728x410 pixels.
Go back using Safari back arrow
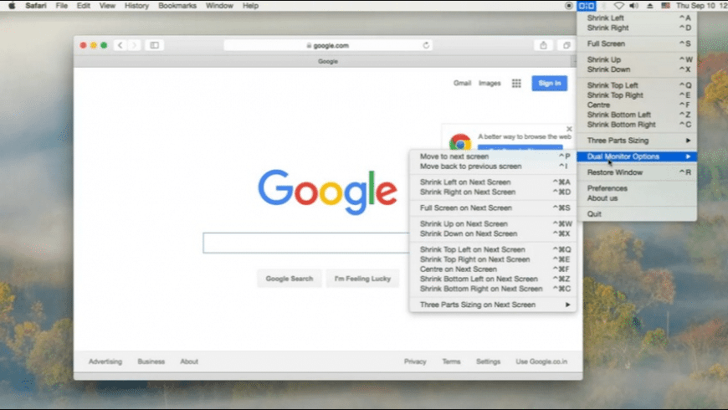[x=120, y=45]
